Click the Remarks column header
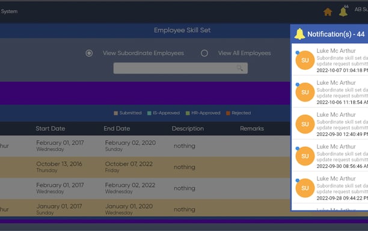Screen dimensions: 368x231 coord(252,128)
